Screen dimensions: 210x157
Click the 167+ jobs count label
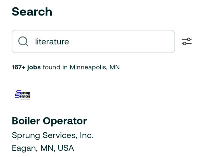[26, 67]
